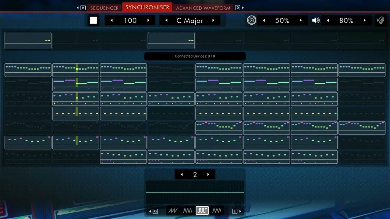The width and height of the screenshot is (390, 219).
Task: Raise the 50% value with right arrow
Action: pos(301,20)
